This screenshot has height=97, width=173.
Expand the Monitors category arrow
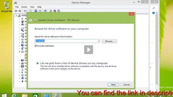click(19, 46)
